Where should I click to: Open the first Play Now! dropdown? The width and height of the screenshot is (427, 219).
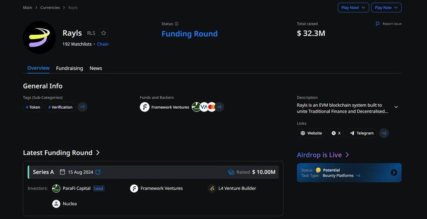coord(353,7)
